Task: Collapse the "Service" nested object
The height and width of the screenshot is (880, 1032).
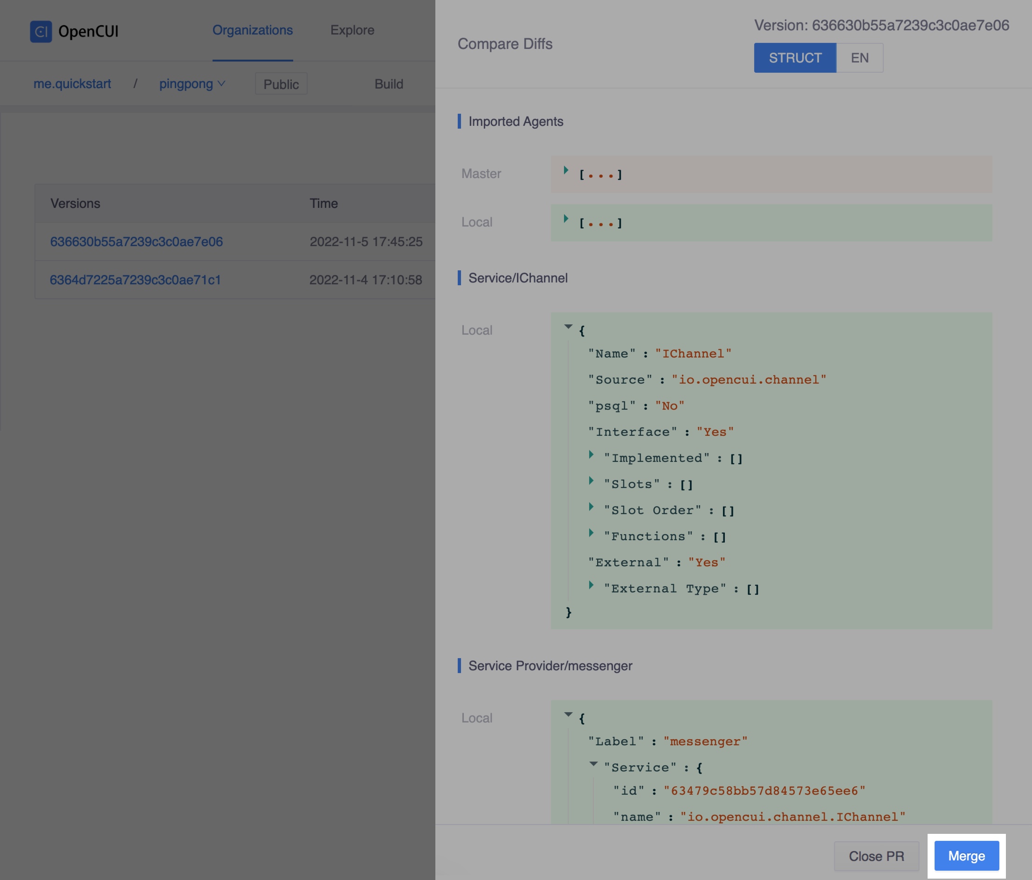Action: pyautogui.click(x=593, y=763)
